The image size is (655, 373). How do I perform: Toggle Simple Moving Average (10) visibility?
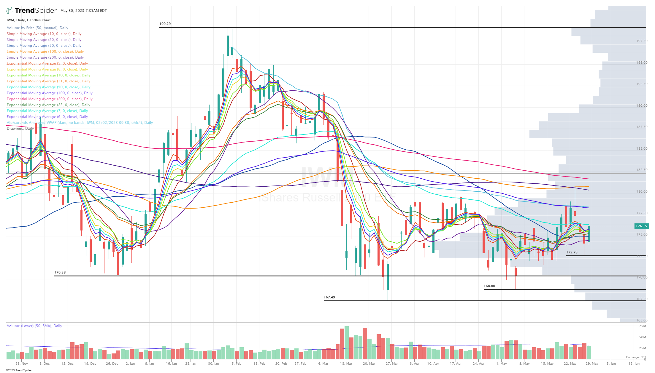coord(44,33)
